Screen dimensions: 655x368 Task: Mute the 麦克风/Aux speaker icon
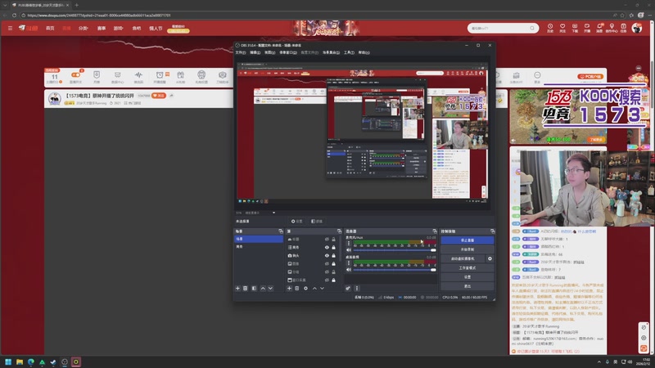pos(349,250)
